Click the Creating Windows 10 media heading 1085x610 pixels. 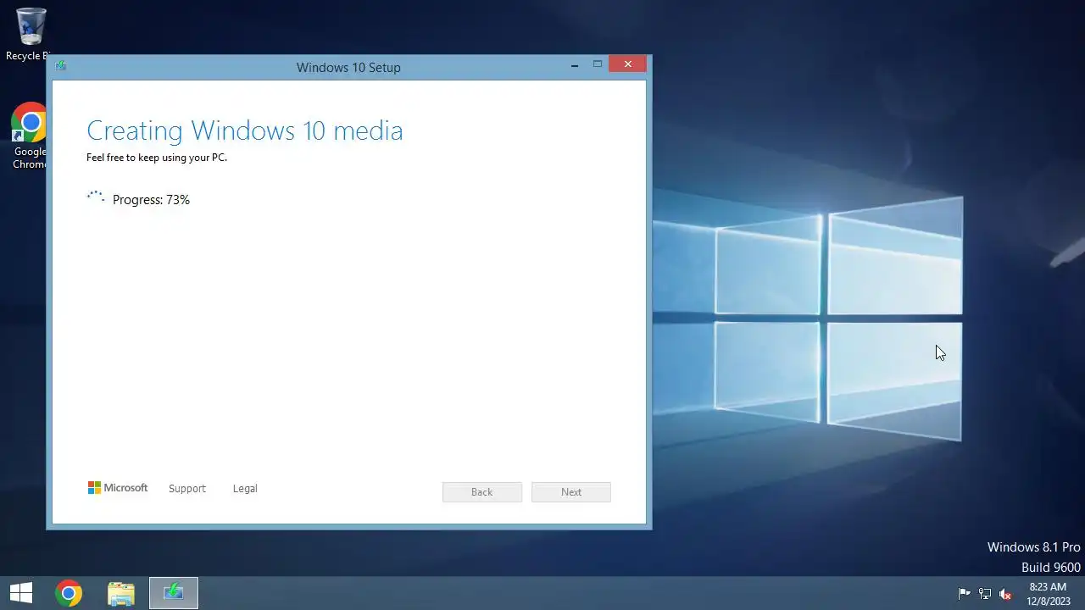coord(245,130)
